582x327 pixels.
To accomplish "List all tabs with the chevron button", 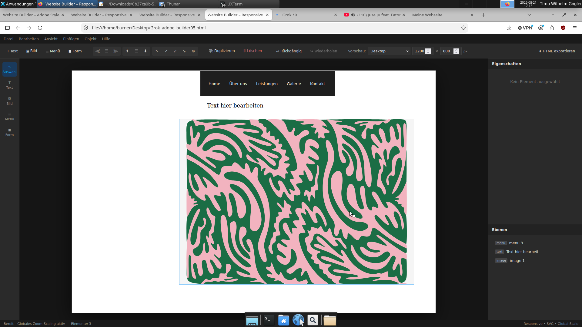I will (529, 15).
